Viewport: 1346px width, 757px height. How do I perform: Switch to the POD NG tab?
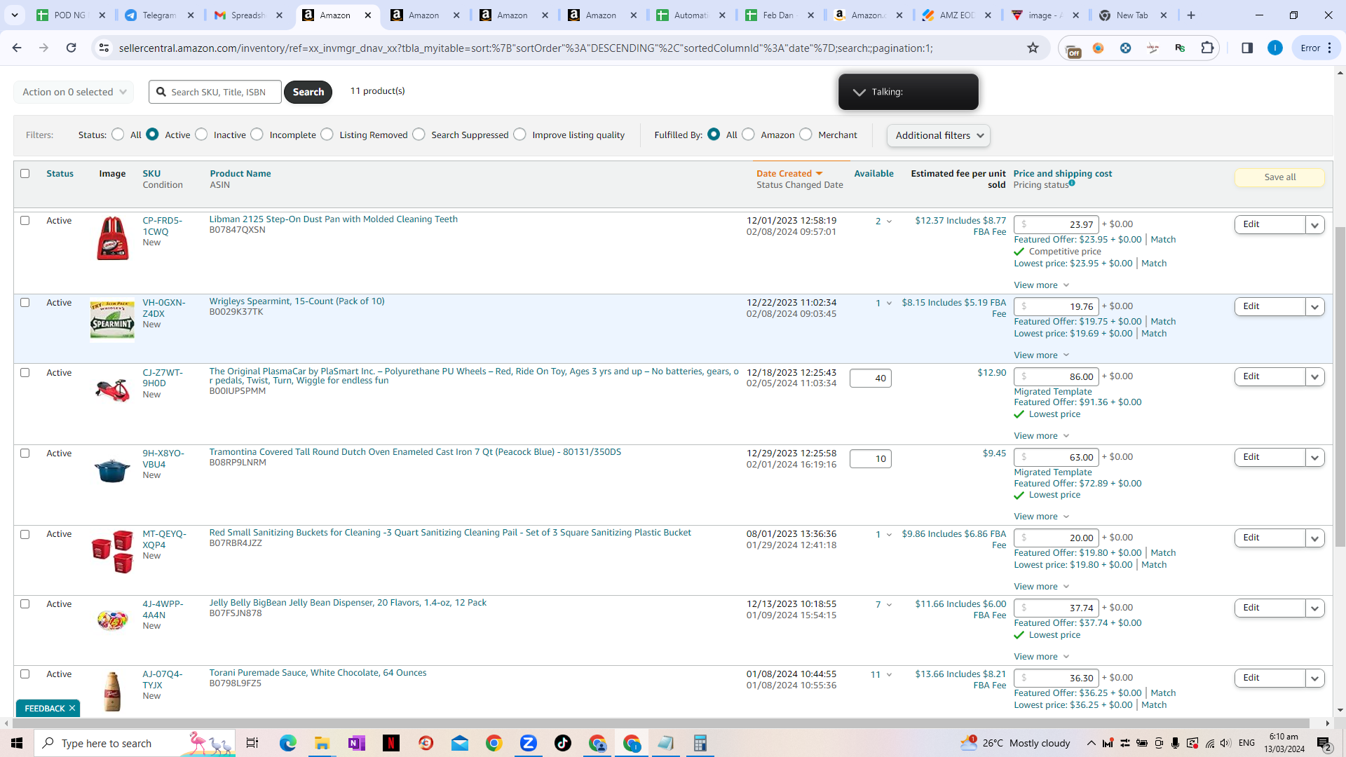pyautogui.click(x=69, y=15)
